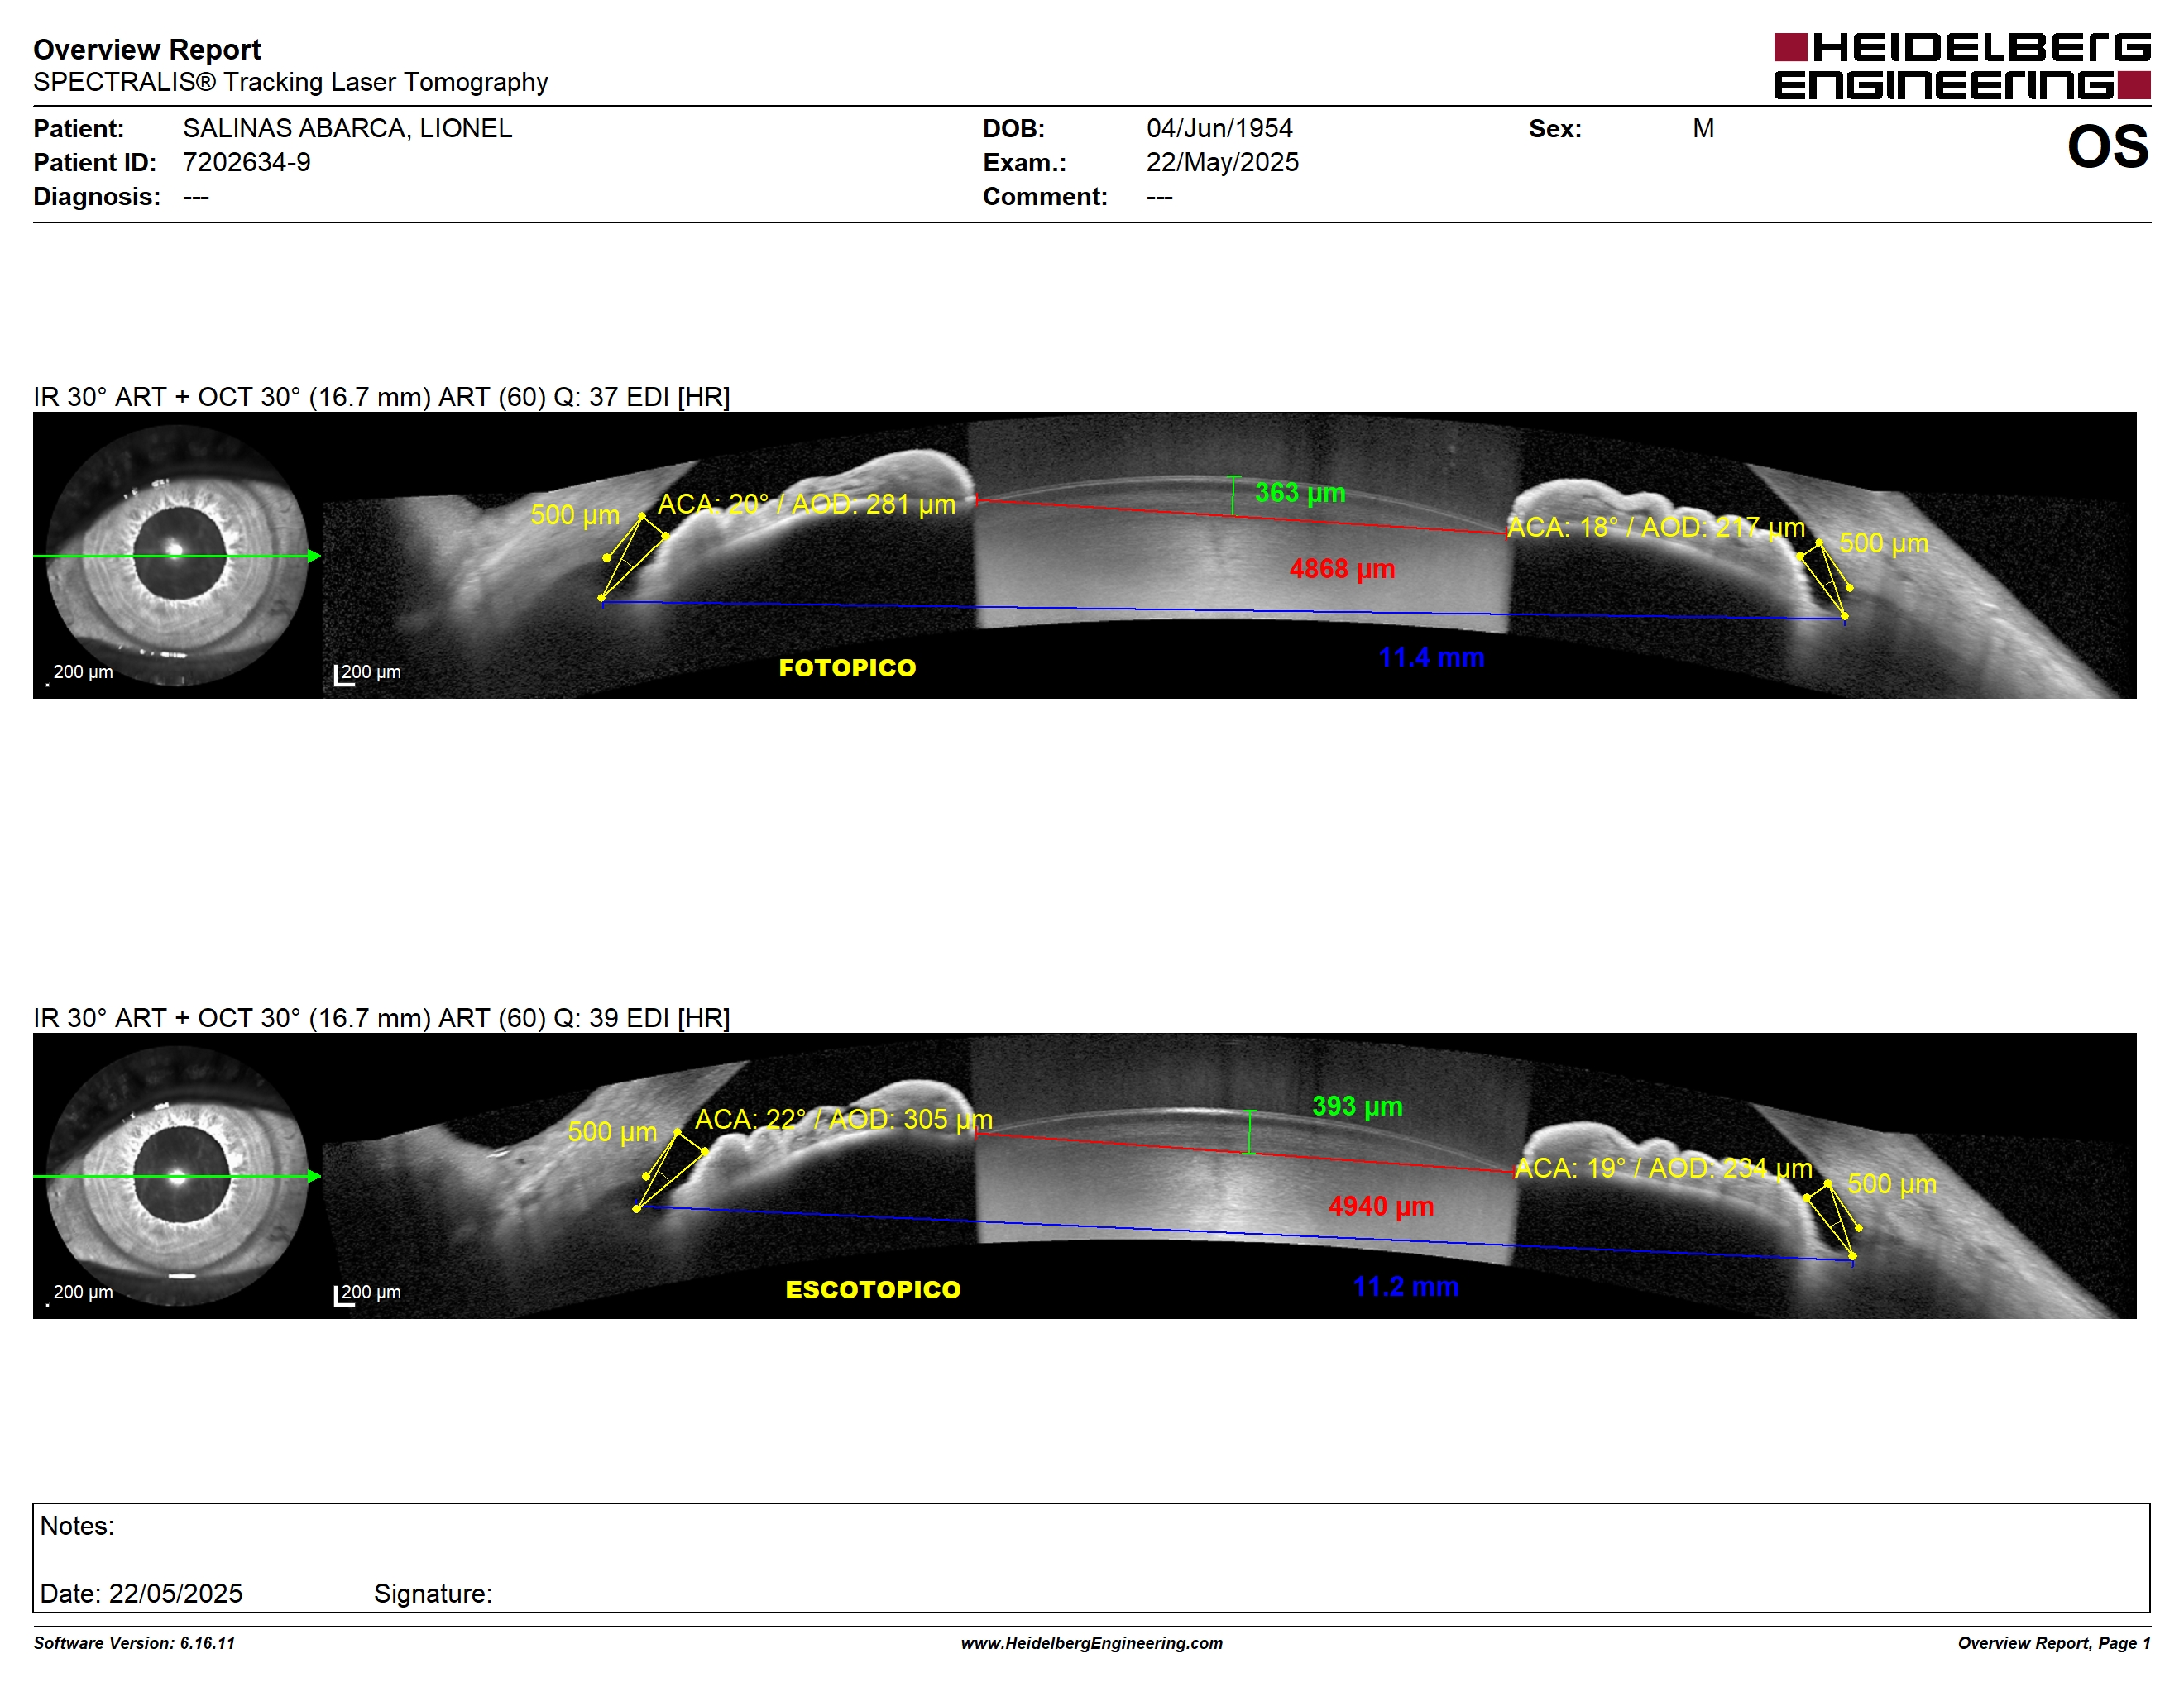This screenshot has width=2184, height=1687.
Task: Click the ACA: 22° / AOD: 305 µm label
Action: 844,1120
